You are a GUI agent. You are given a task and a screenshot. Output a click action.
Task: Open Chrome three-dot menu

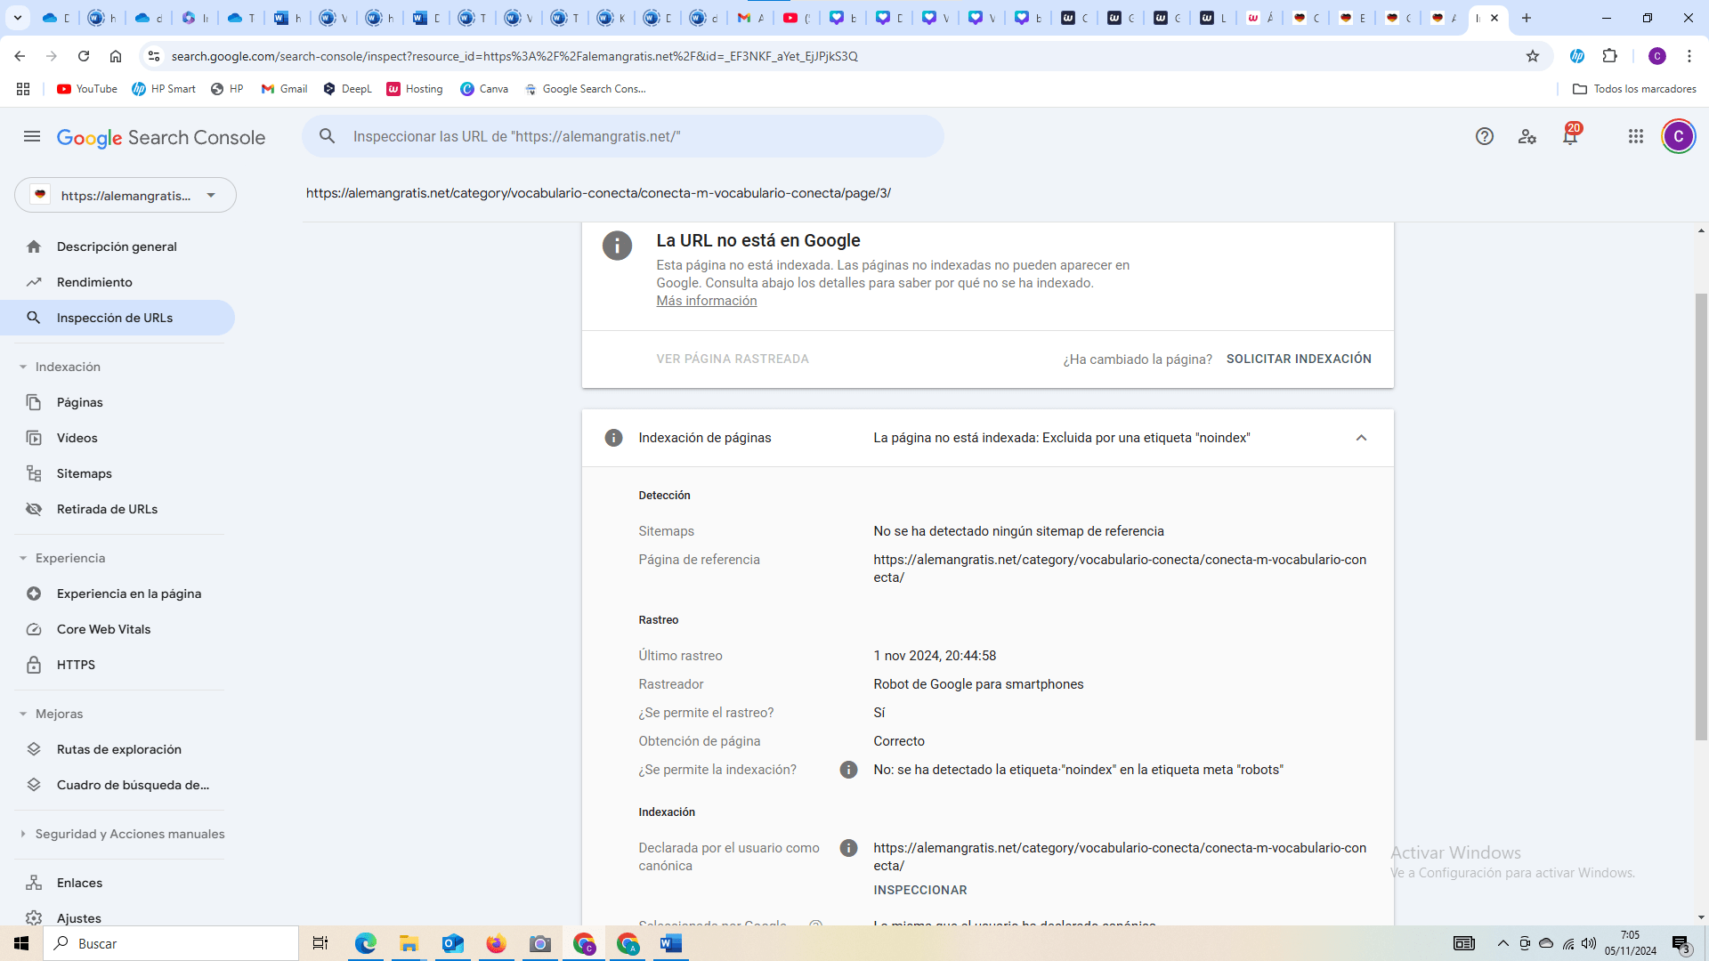click(1689, 56)
